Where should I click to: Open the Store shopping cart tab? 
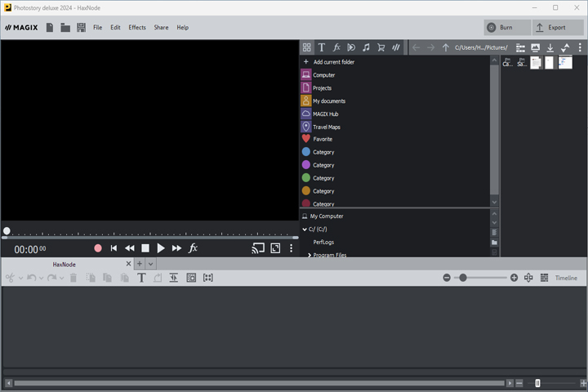[x=381, y=47]
